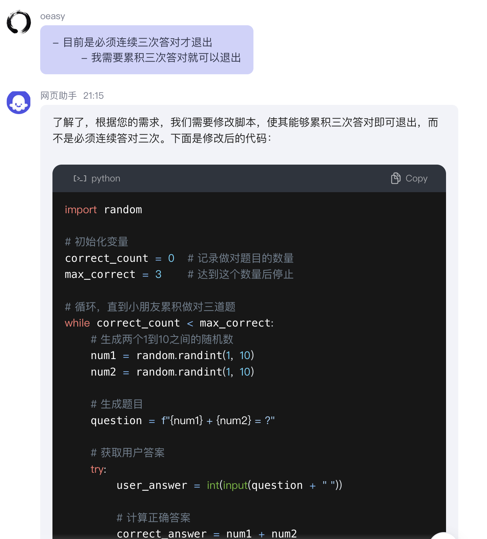Select oeasy's purple message bubble

147,50
